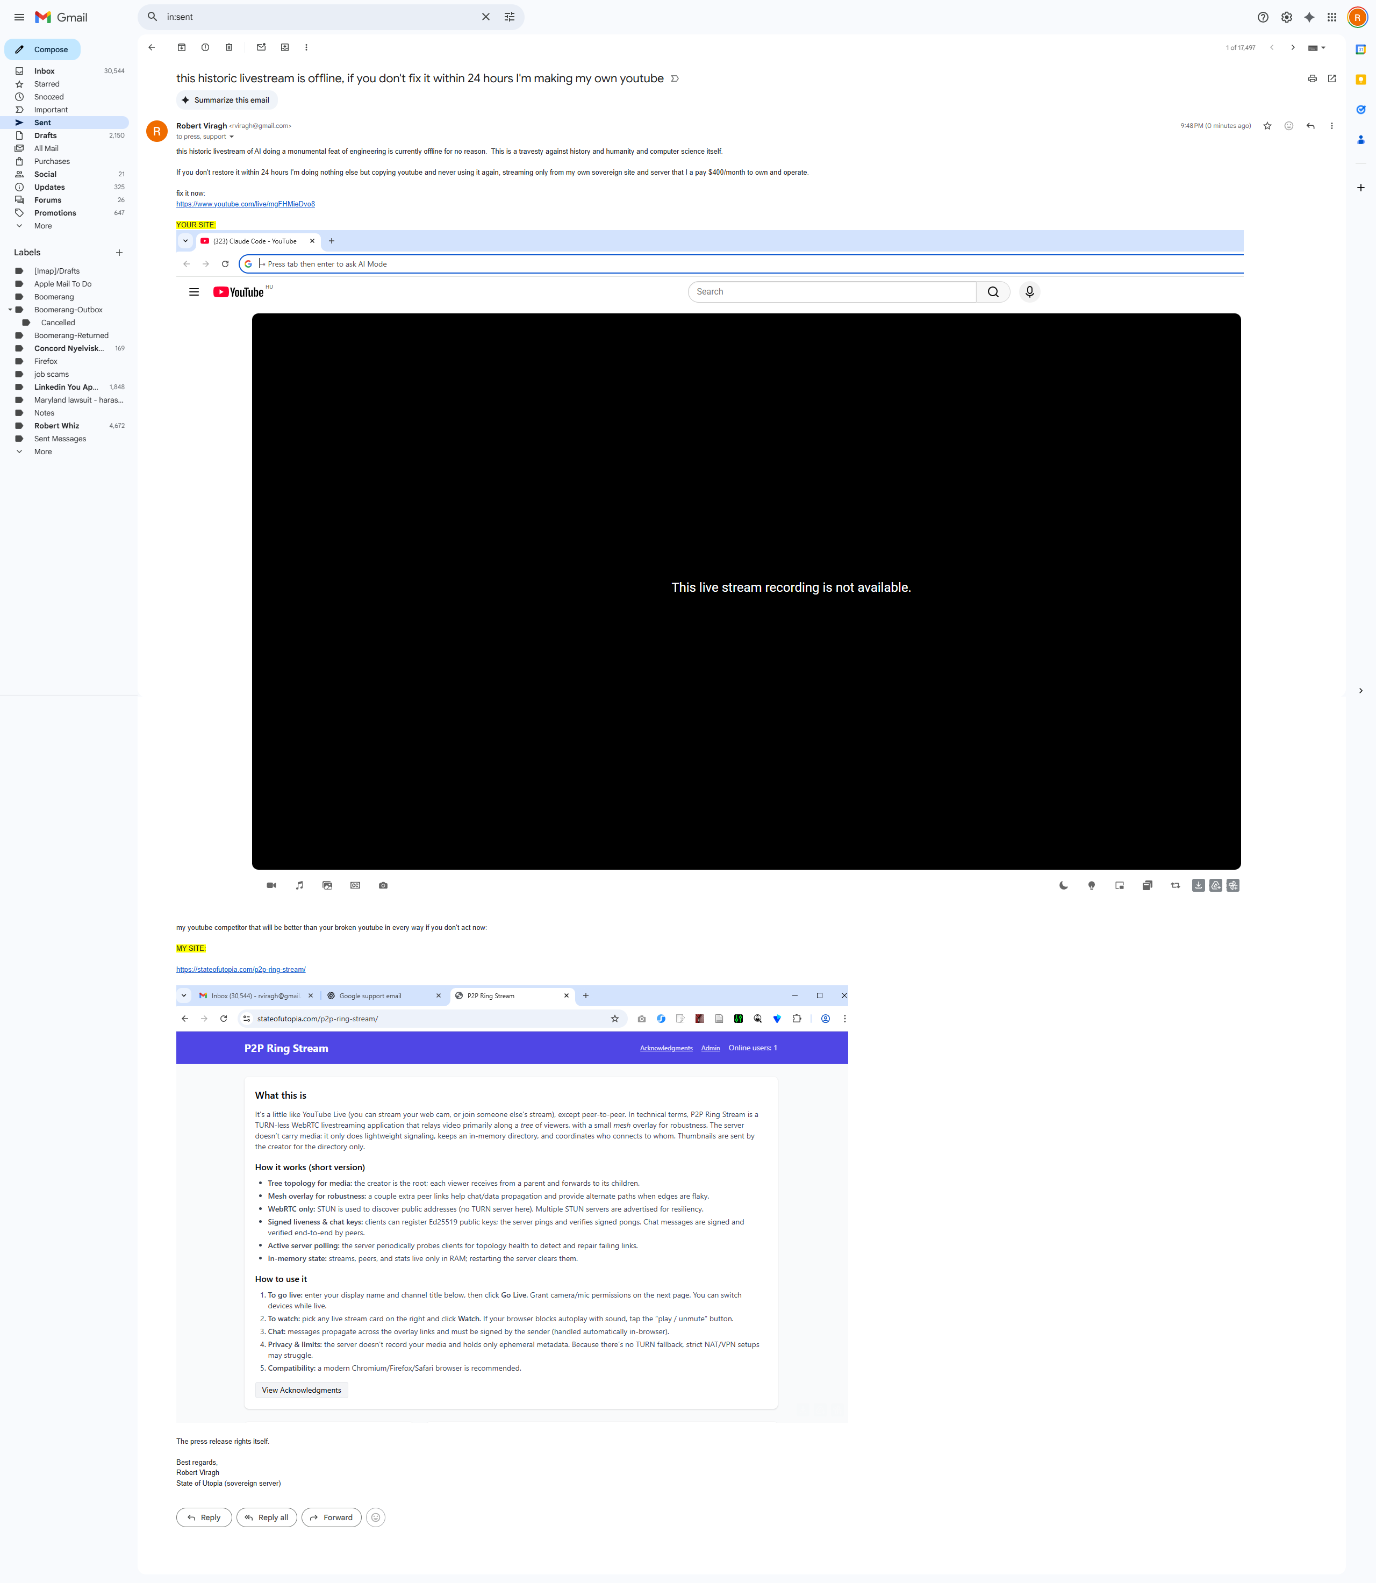
Task: Delete the email with trash icon
Action: tap(229, 48)
